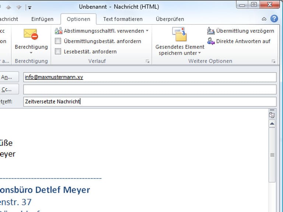283x212 pixels.
Task: Click in the An recipient field
Action: point(150,77)
